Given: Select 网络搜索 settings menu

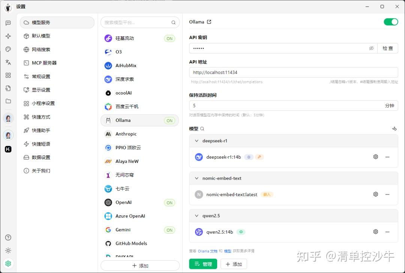Looking at the screenshot, I should tap(57, 49).
